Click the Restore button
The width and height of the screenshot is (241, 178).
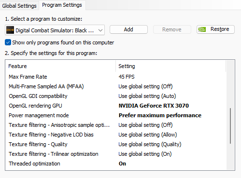[x=215, y=29]
